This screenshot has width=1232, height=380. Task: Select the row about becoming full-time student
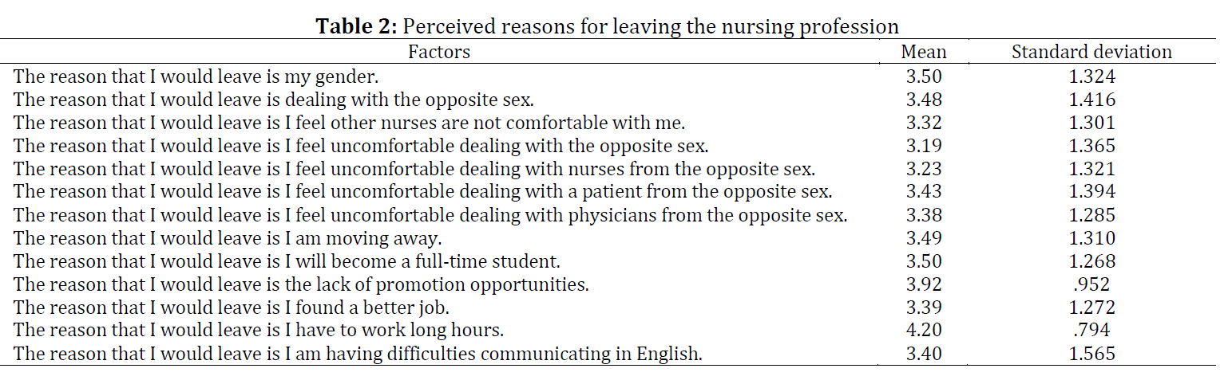click(615, 261)
